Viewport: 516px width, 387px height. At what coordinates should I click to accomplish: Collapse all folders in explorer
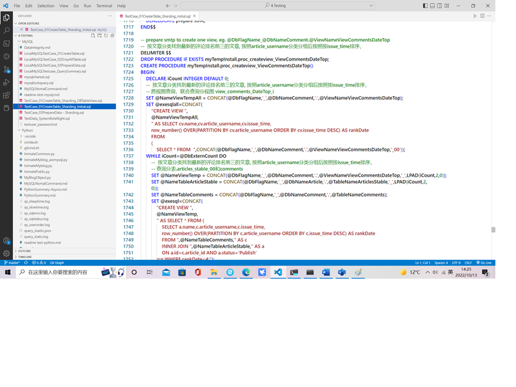pyautogui.click(x=112, y=35)
